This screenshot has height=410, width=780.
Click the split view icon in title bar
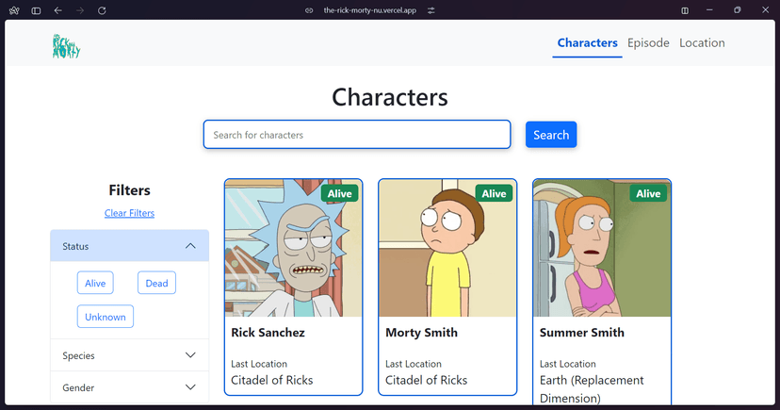point(685,10)
